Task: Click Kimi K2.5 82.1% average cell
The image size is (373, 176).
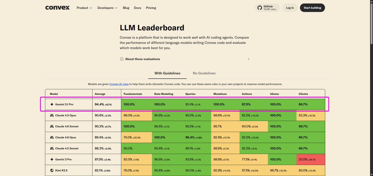Action: click(107, 170)
